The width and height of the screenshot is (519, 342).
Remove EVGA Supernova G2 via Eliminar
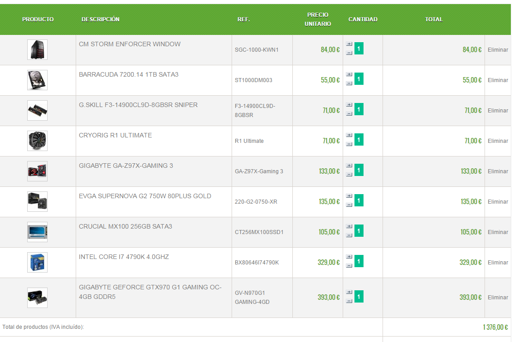click(x=498, y=202)
